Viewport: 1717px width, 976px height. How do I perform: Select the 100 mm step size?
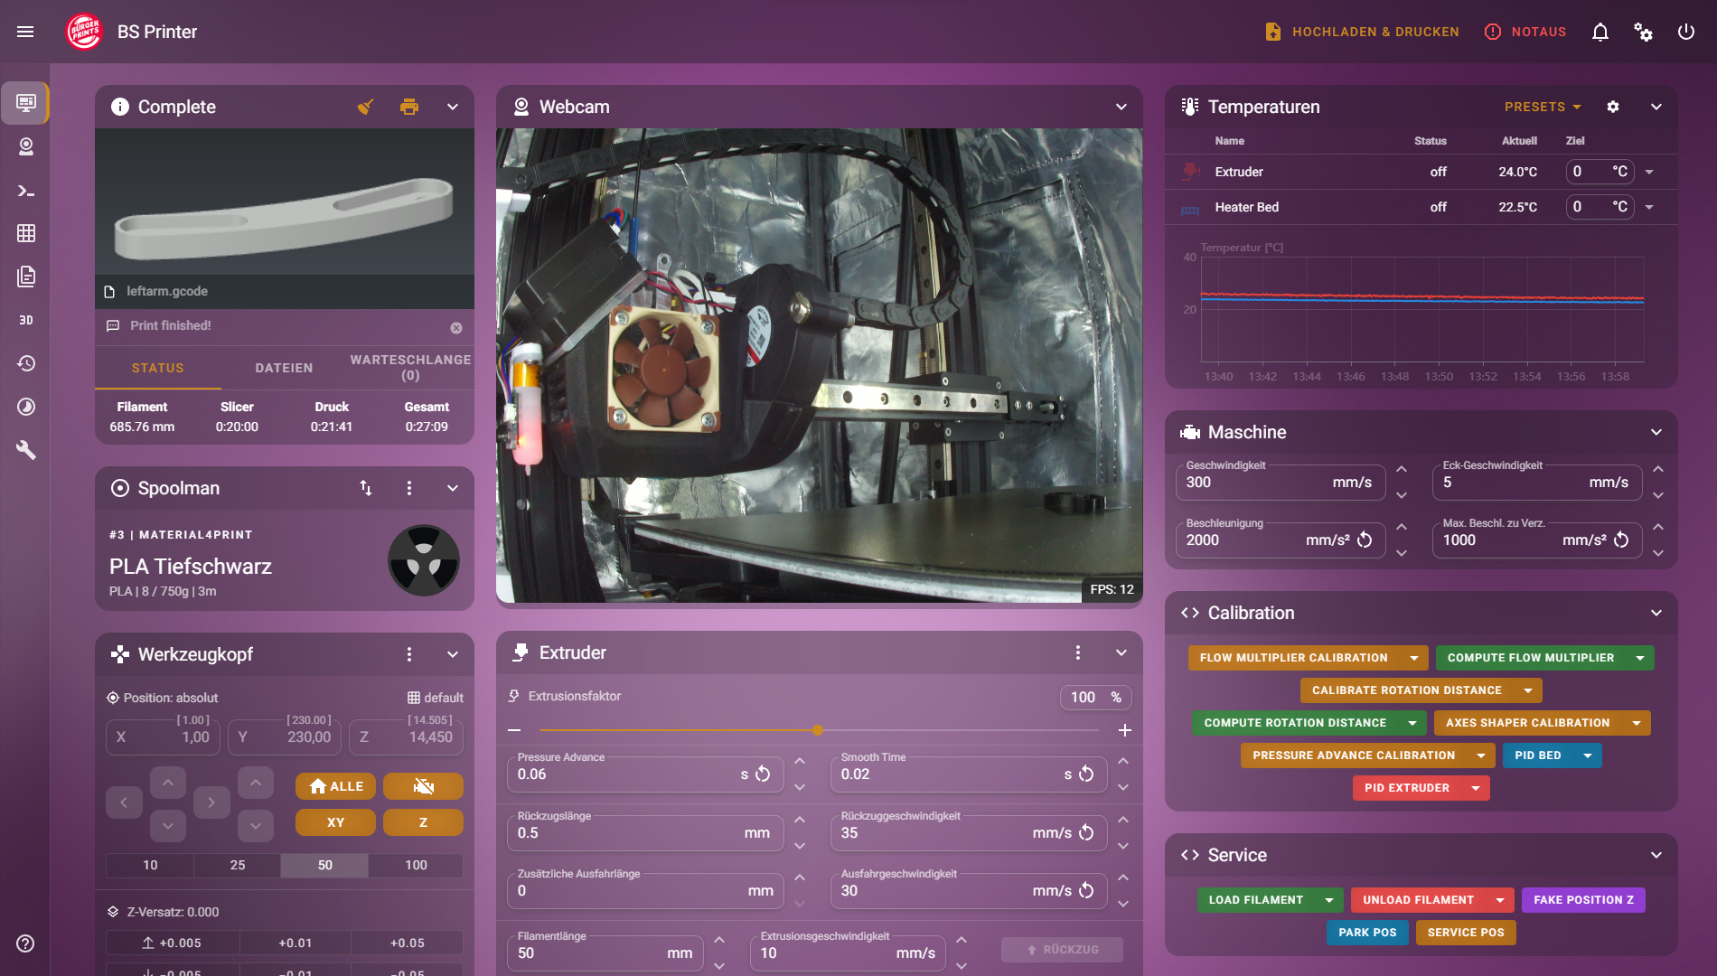point(416,865)
